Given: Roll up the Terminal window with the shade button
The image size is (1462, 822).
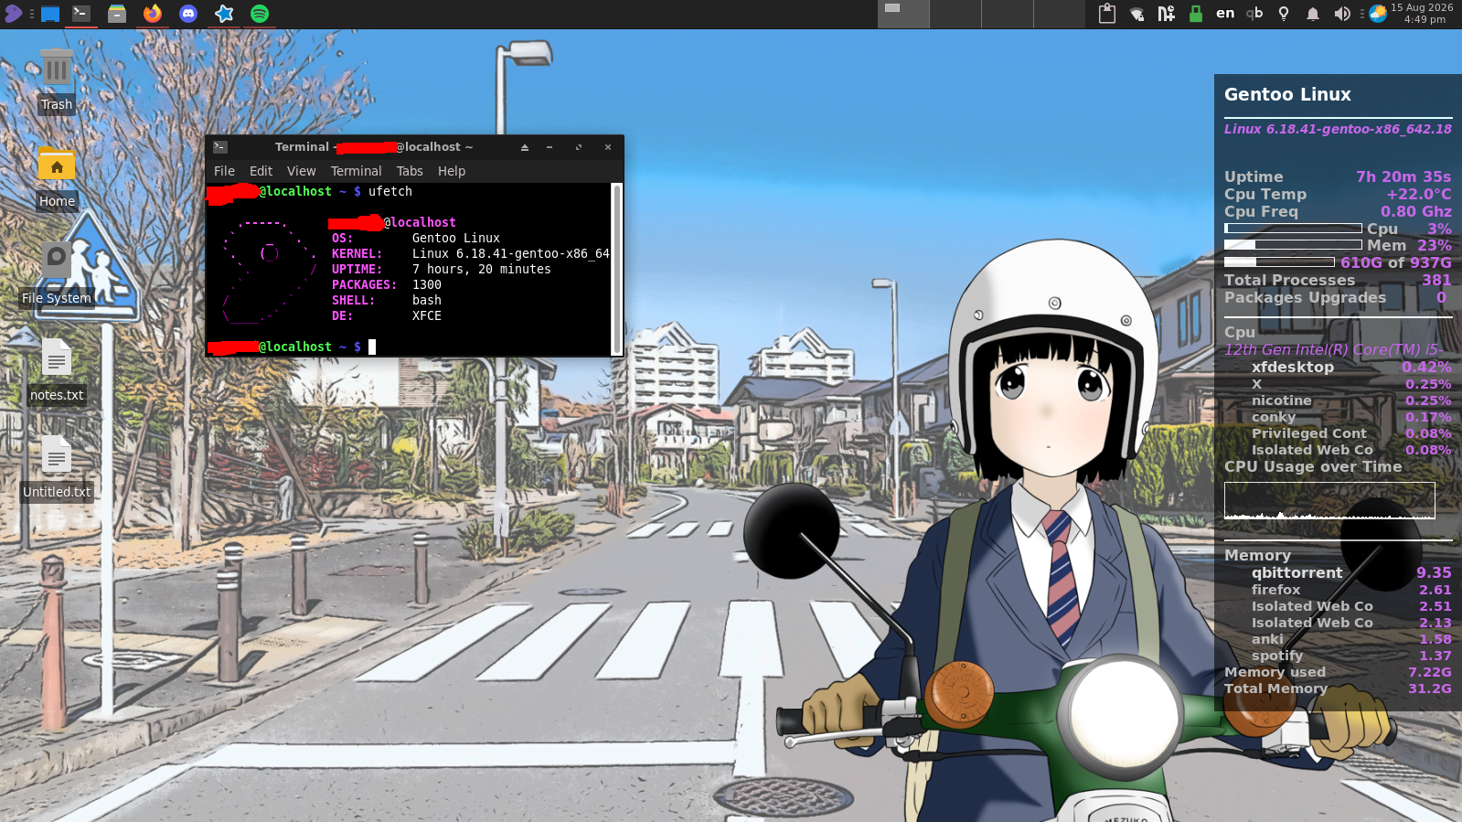Looking at the screenshot, I should [x=525, y=147].
